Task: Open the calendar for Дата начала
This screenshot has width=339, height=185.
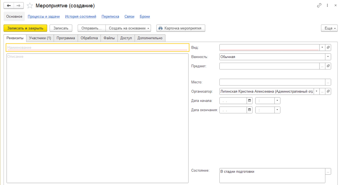Action: (x=249, y=101)
